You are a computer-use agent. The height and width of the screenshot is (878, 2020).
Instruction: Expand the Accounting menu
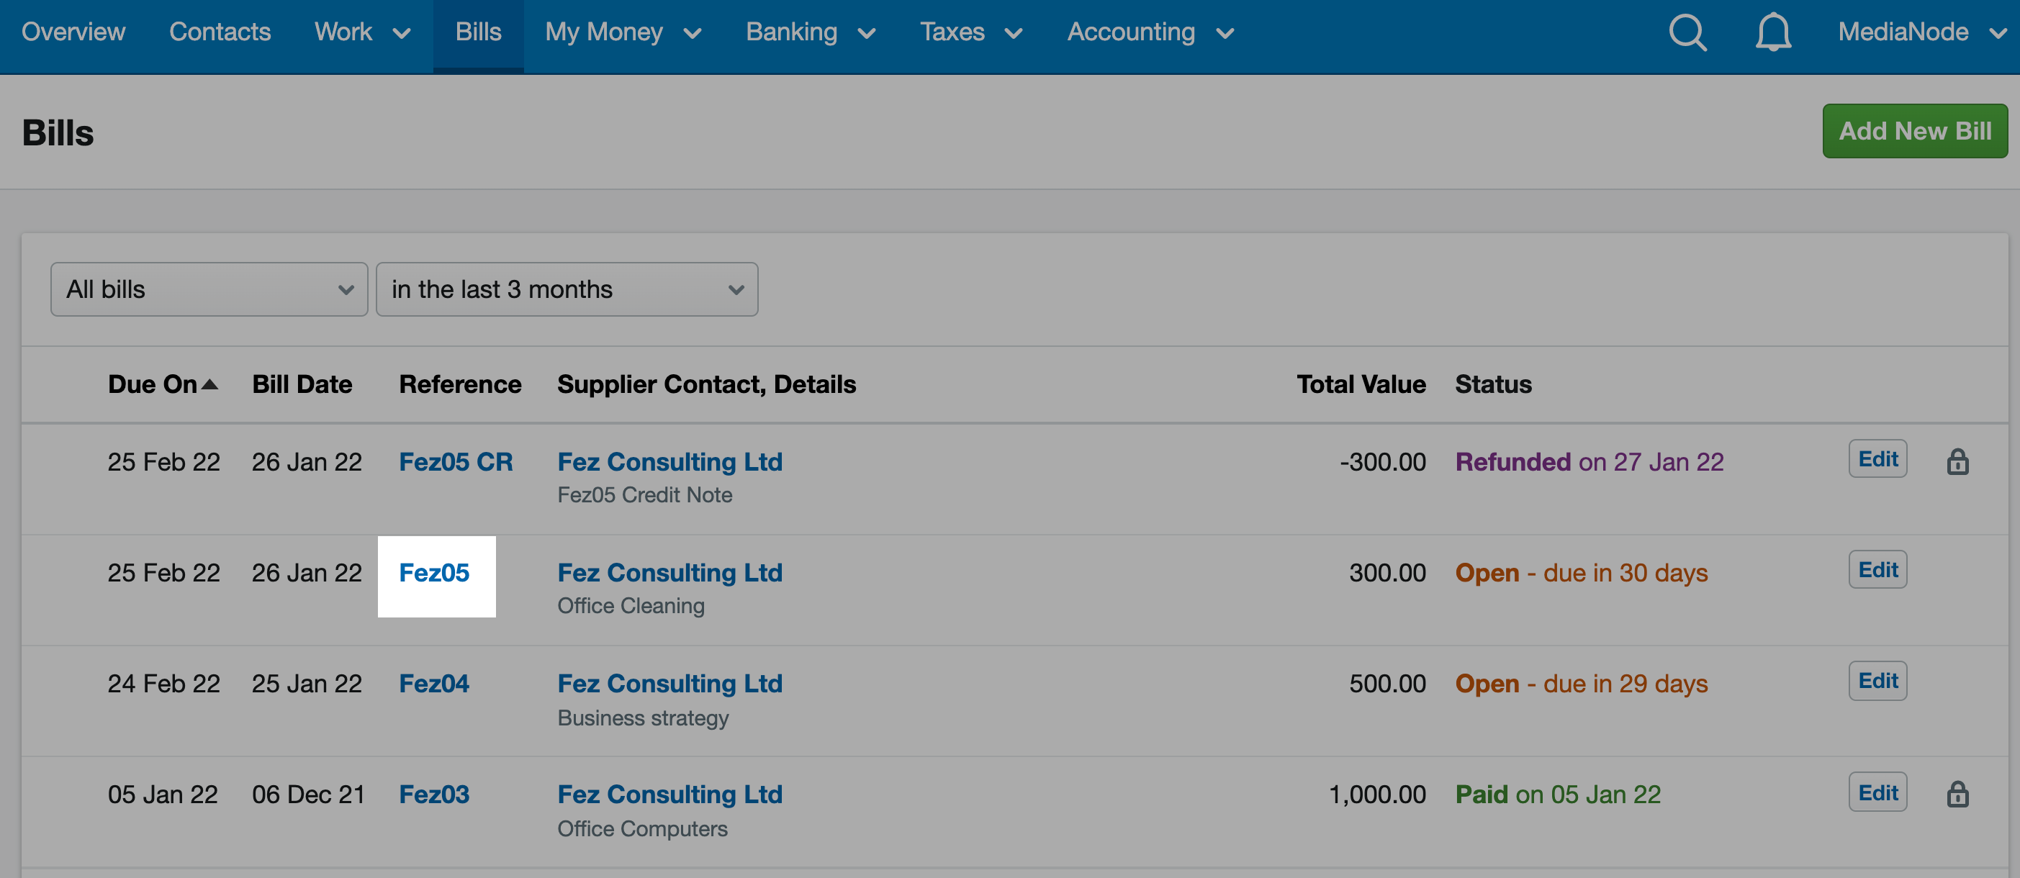pyautogui.click(x=1150, y=32)
